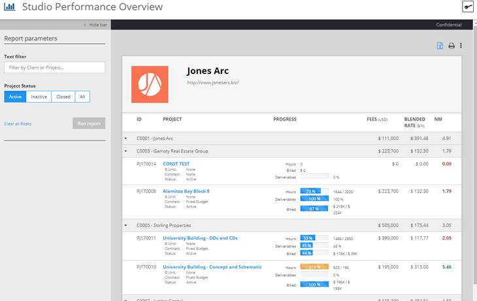Click the FEES (USD) column header
477x301 pixels.
click(x=377, y=119)
